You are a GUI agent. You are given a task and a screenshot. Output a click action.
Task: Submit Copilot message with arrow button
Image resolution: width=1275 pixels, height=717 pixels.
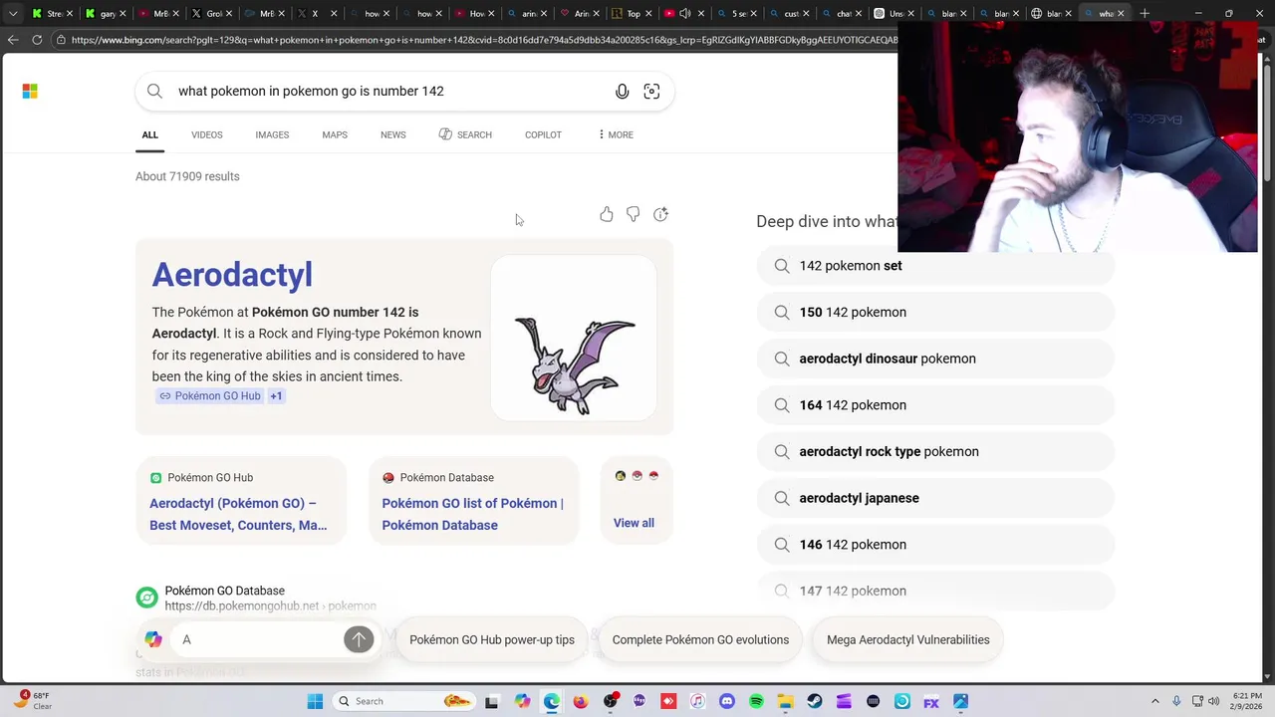tap(359, 639)
